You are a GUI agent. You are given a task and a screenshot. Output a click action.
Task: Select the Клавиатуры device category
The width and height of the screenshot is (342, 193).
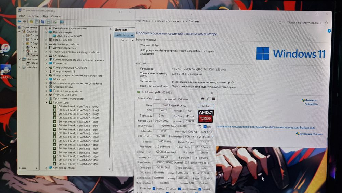61,56
